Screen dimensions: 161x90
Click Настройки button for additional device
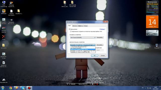100,45
